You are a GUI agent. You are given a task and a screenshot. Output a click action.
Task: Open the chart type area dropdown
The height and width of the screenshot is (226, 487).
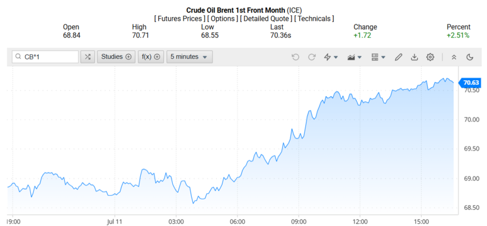point(355,57)
